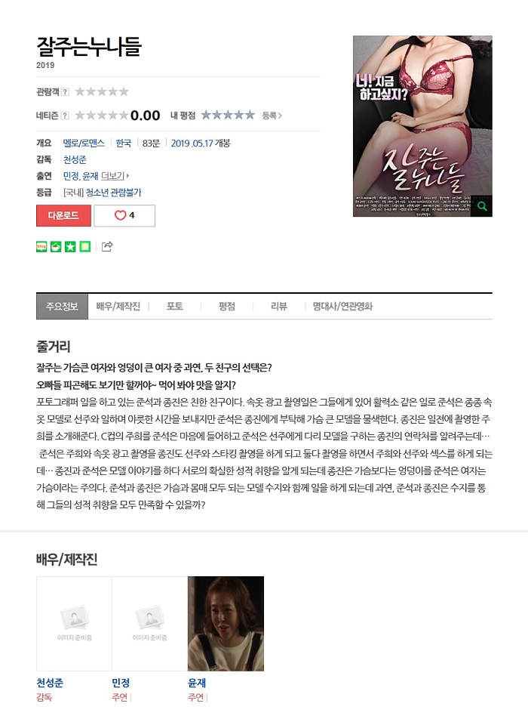Open director 천성준 link in 감독 row
The width and height of the screenshot is (528, 719).
[x=75, y=159]
